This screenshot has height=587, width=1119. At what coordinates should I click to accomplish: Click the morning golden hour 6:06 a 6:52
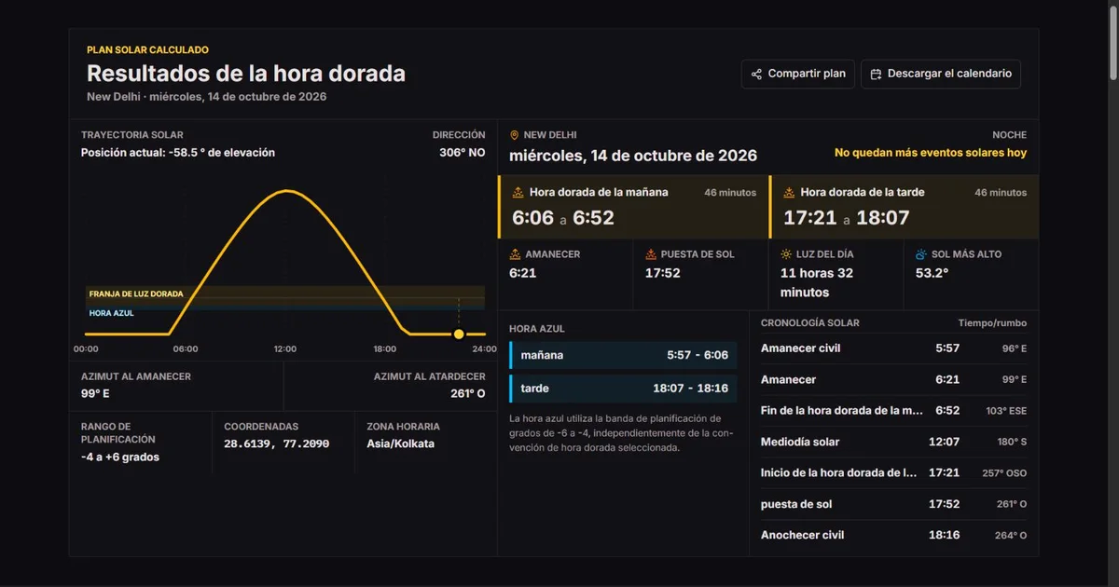(x=563, y=218)
